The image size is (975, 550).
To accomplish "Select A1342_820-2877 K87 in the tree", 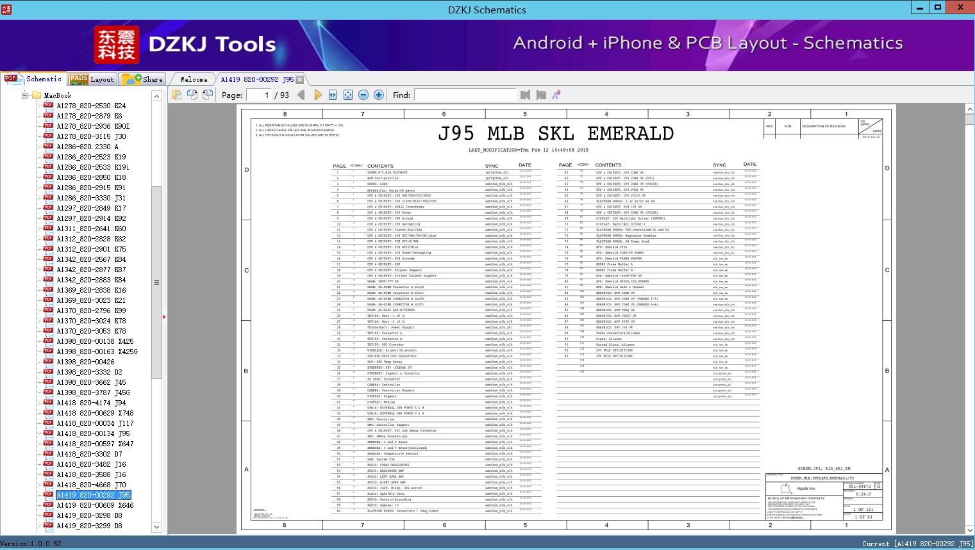I will tap(91, 270).
